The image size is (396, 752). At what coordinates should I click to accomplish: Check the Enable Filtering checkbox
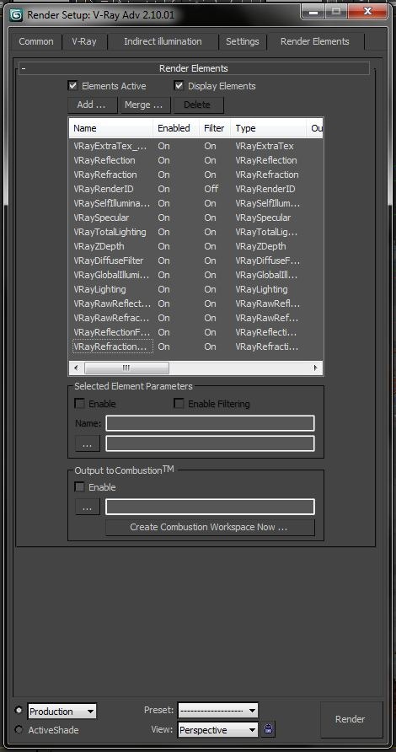point(179,404)
